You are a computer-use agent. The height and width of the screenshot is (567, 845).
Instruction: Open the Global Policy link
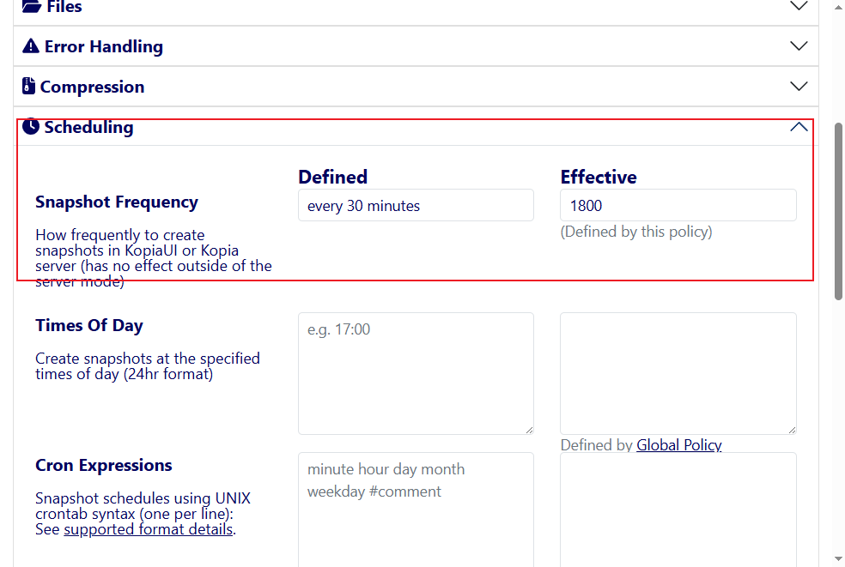[x=678, y=445]
